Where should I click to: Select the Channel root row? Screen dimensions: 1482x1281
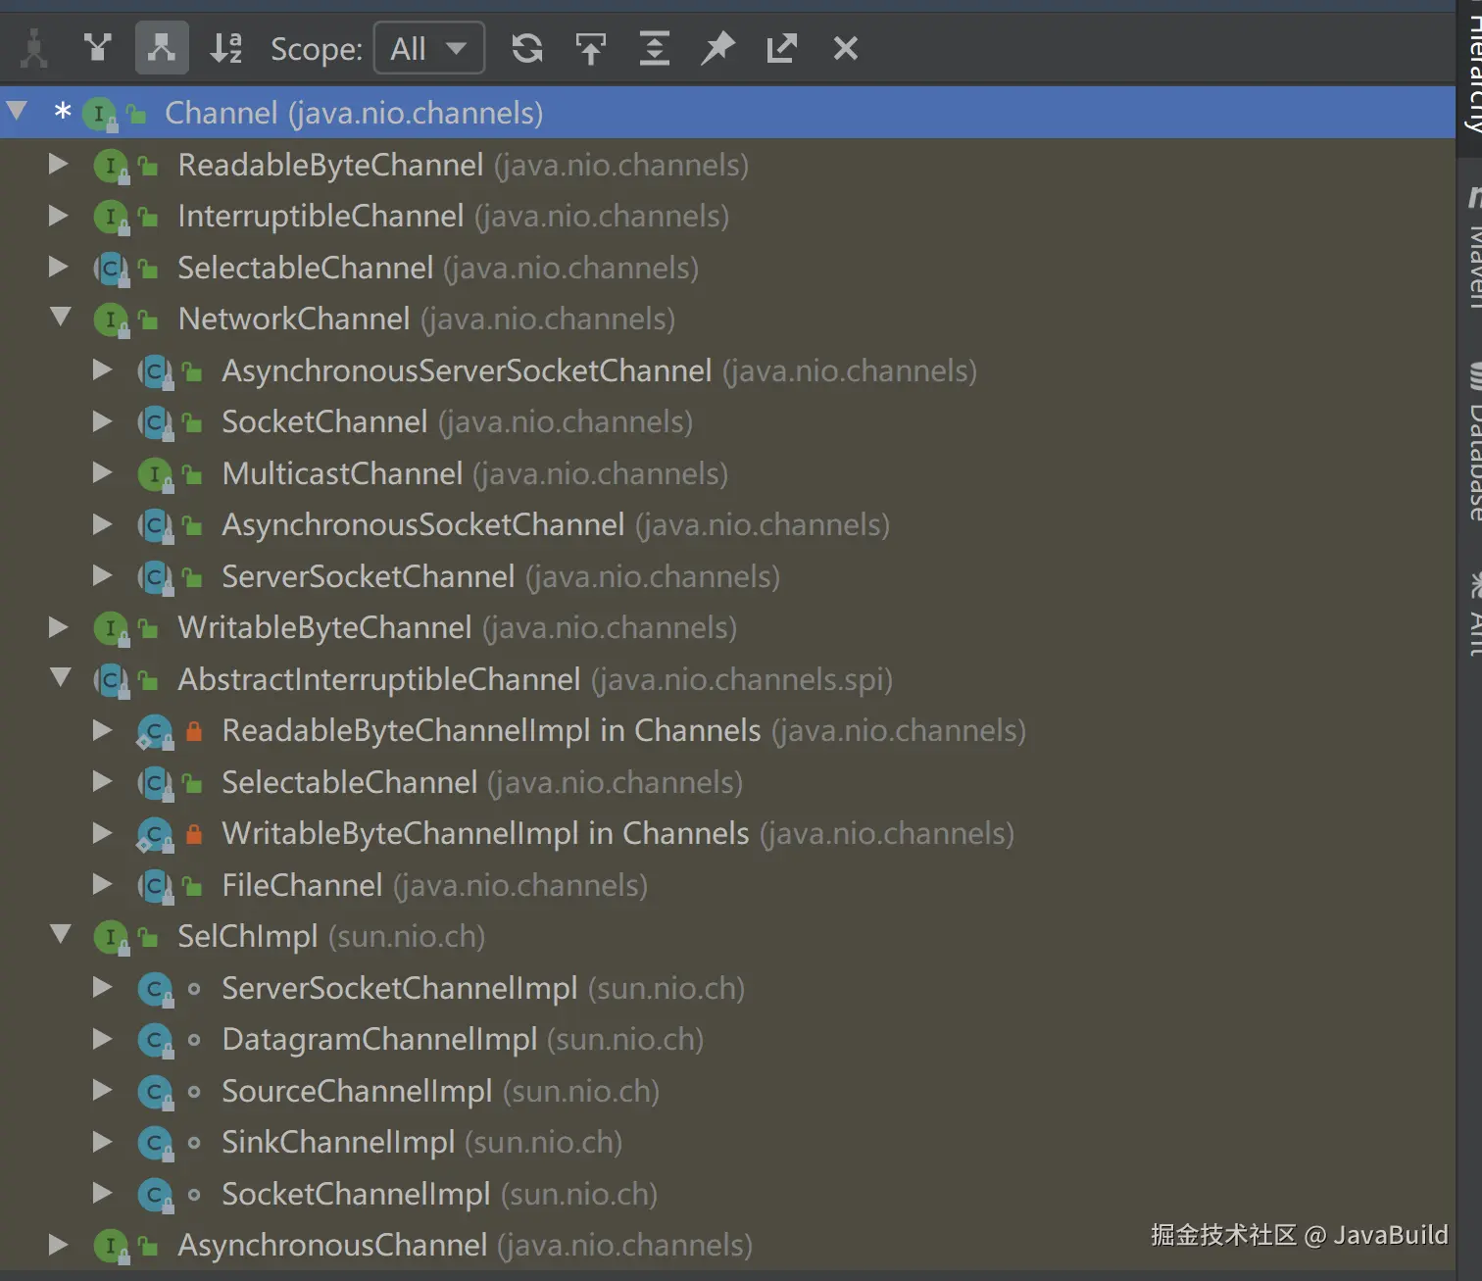(727, 113)
